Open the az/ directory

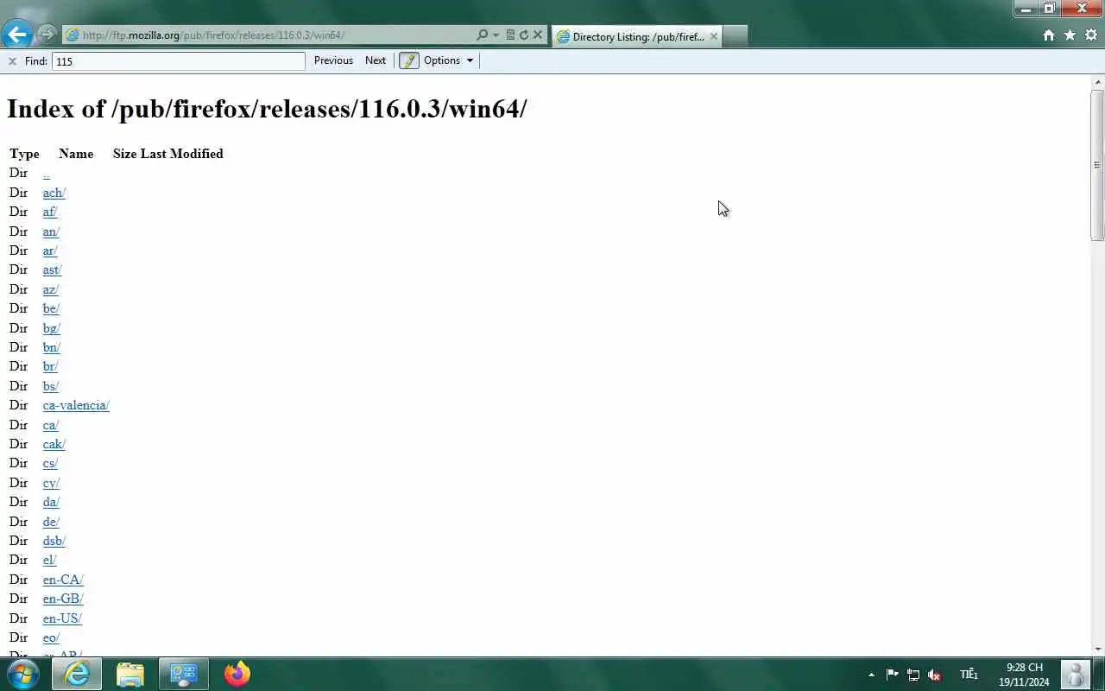tap(51, 289)
